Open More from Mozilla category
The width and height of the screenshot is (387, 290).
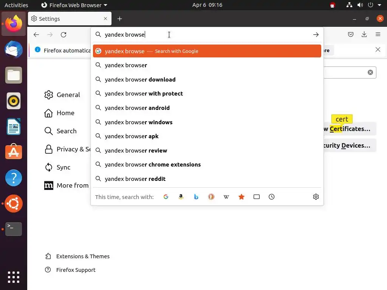point(67,185)
